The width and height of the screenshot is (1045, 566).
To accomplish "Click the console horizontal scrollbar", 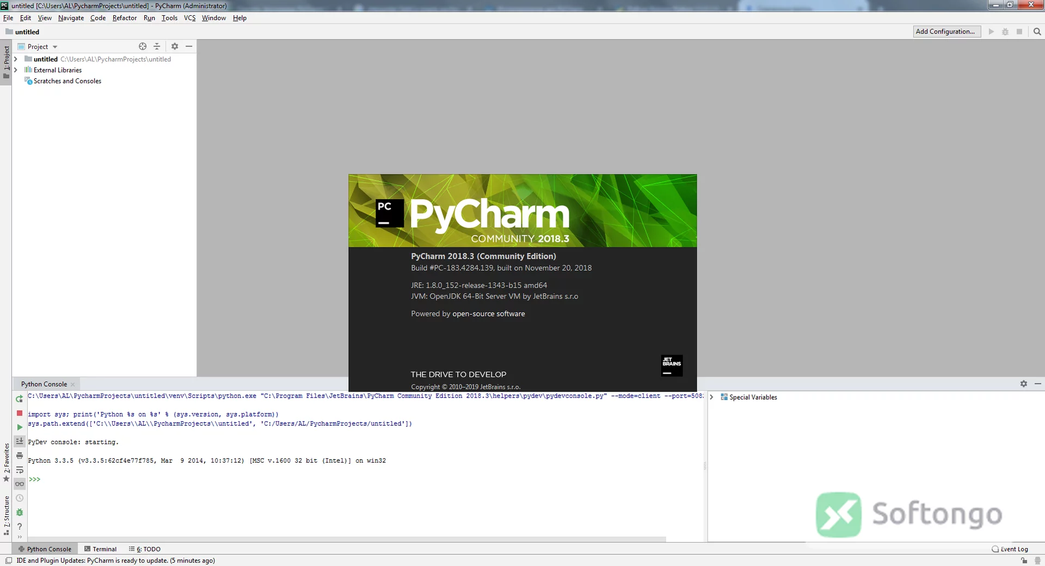I will [347, 539].
